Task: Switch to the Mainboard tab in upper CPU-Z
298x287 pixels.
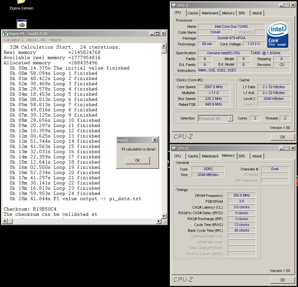Action: [x=210, y=13]
